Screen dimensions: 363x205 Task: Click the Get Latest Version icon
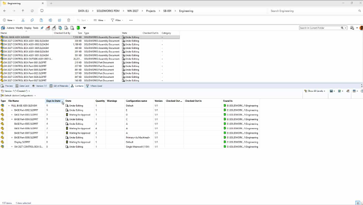(x=60, y=28)
